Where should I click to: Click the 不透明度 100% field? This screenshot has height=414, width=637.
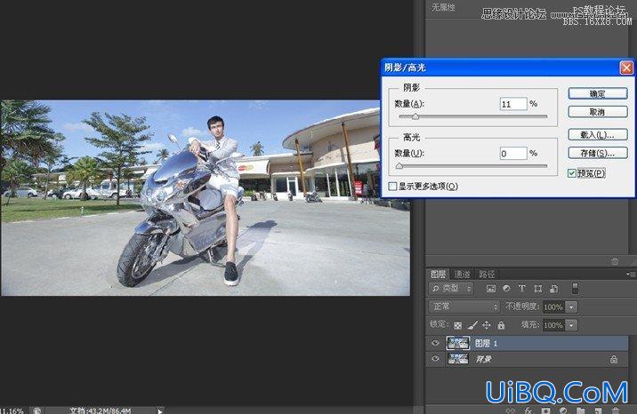pos(553,307)
